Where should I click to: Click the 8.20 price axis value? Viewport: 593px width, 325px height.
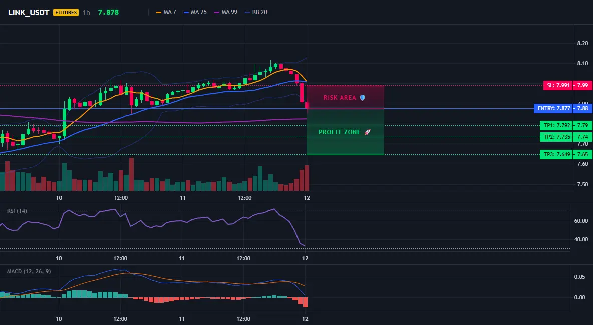pyautogui.click(x=583, y=44)
